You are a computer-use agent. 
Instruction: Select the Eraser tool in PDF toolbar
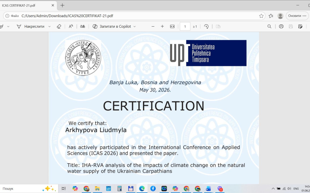[x=59, y=26]
